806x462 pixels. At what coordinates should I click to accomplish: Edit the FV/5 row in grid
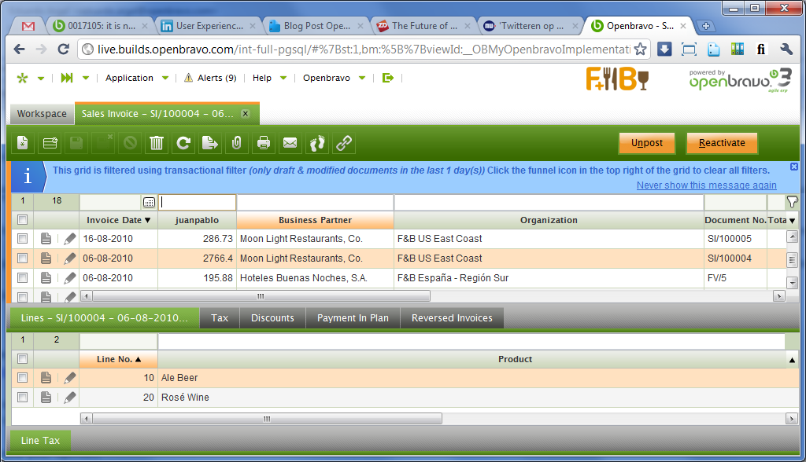70,277
